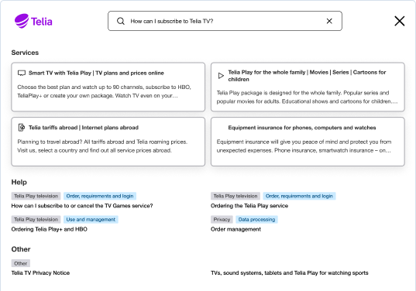Click description 'Equipment insurance will give you peace'

point(304,146)
